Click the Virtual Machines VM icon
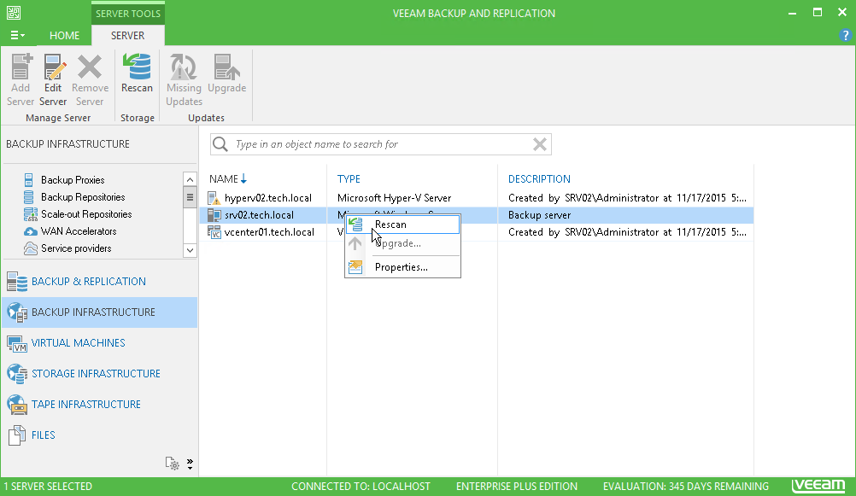The height and width of the screenshot is (496, 856). tap(17, 343)
